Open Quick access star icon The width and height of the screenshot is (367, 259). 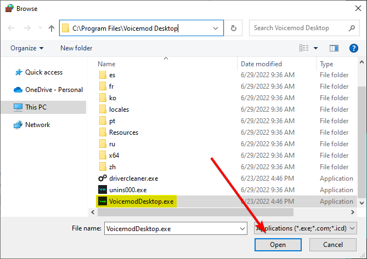point(18,72)
